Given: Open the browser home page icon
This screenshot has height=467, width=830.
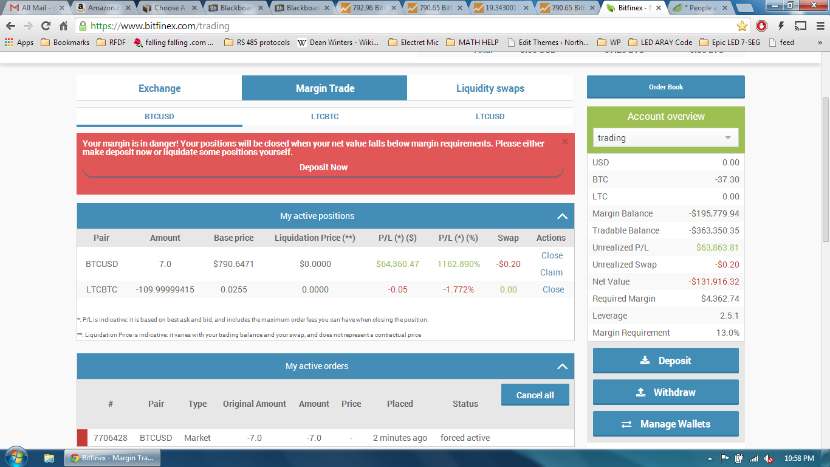Looking at the screenshot, I should pos(63,26).
